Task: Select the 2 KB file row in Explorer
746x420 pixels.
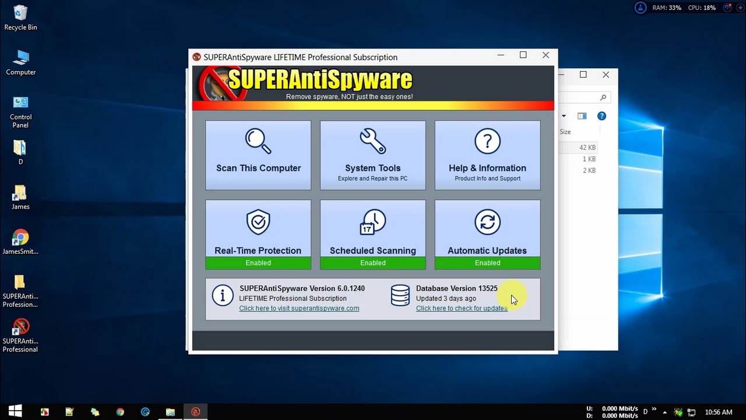Action: tap(579, 170)
